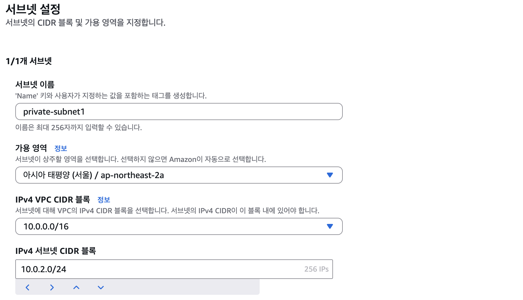Image resolution: width=523 pixels, height=300 pixels.
Task: Click the 서브넷 이름 label
Action: point(35,85)
